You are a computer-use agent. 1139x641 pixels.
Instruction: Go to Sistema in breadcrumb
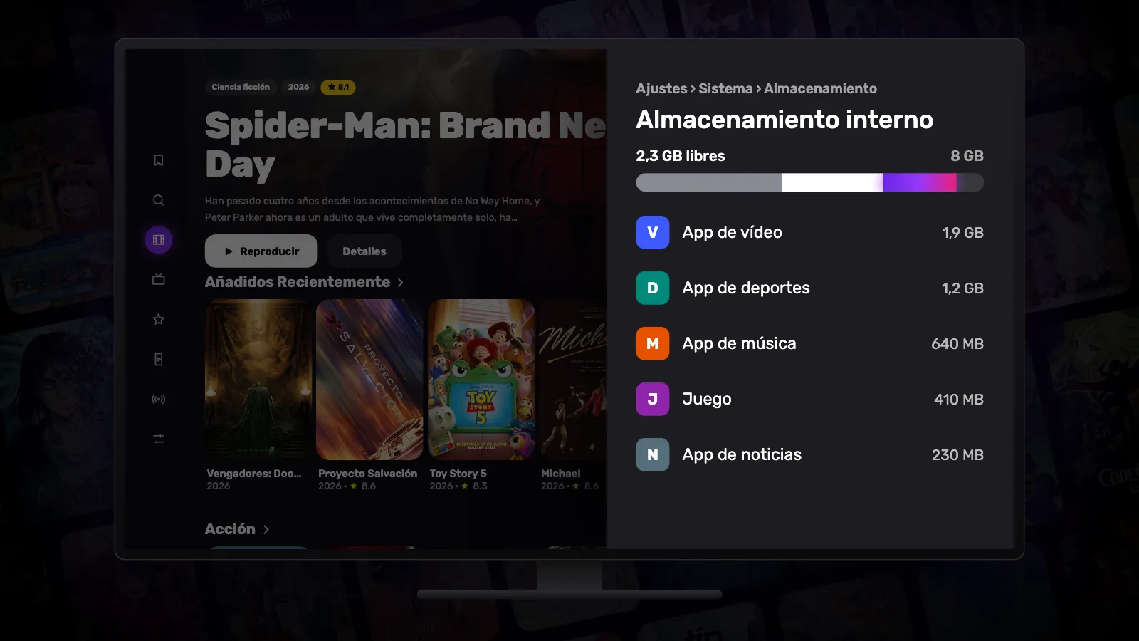[x=725, y=88]
